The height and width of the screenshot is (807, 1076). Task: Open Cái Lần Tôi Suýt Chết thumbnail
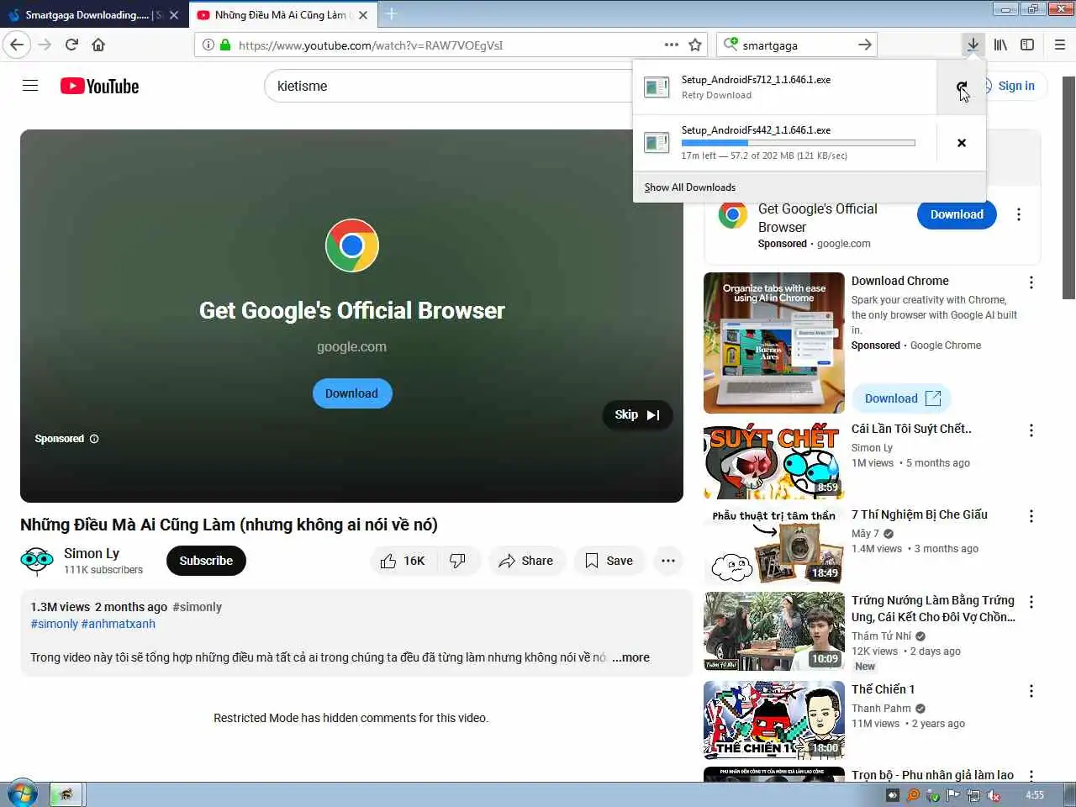coord(773,462)
